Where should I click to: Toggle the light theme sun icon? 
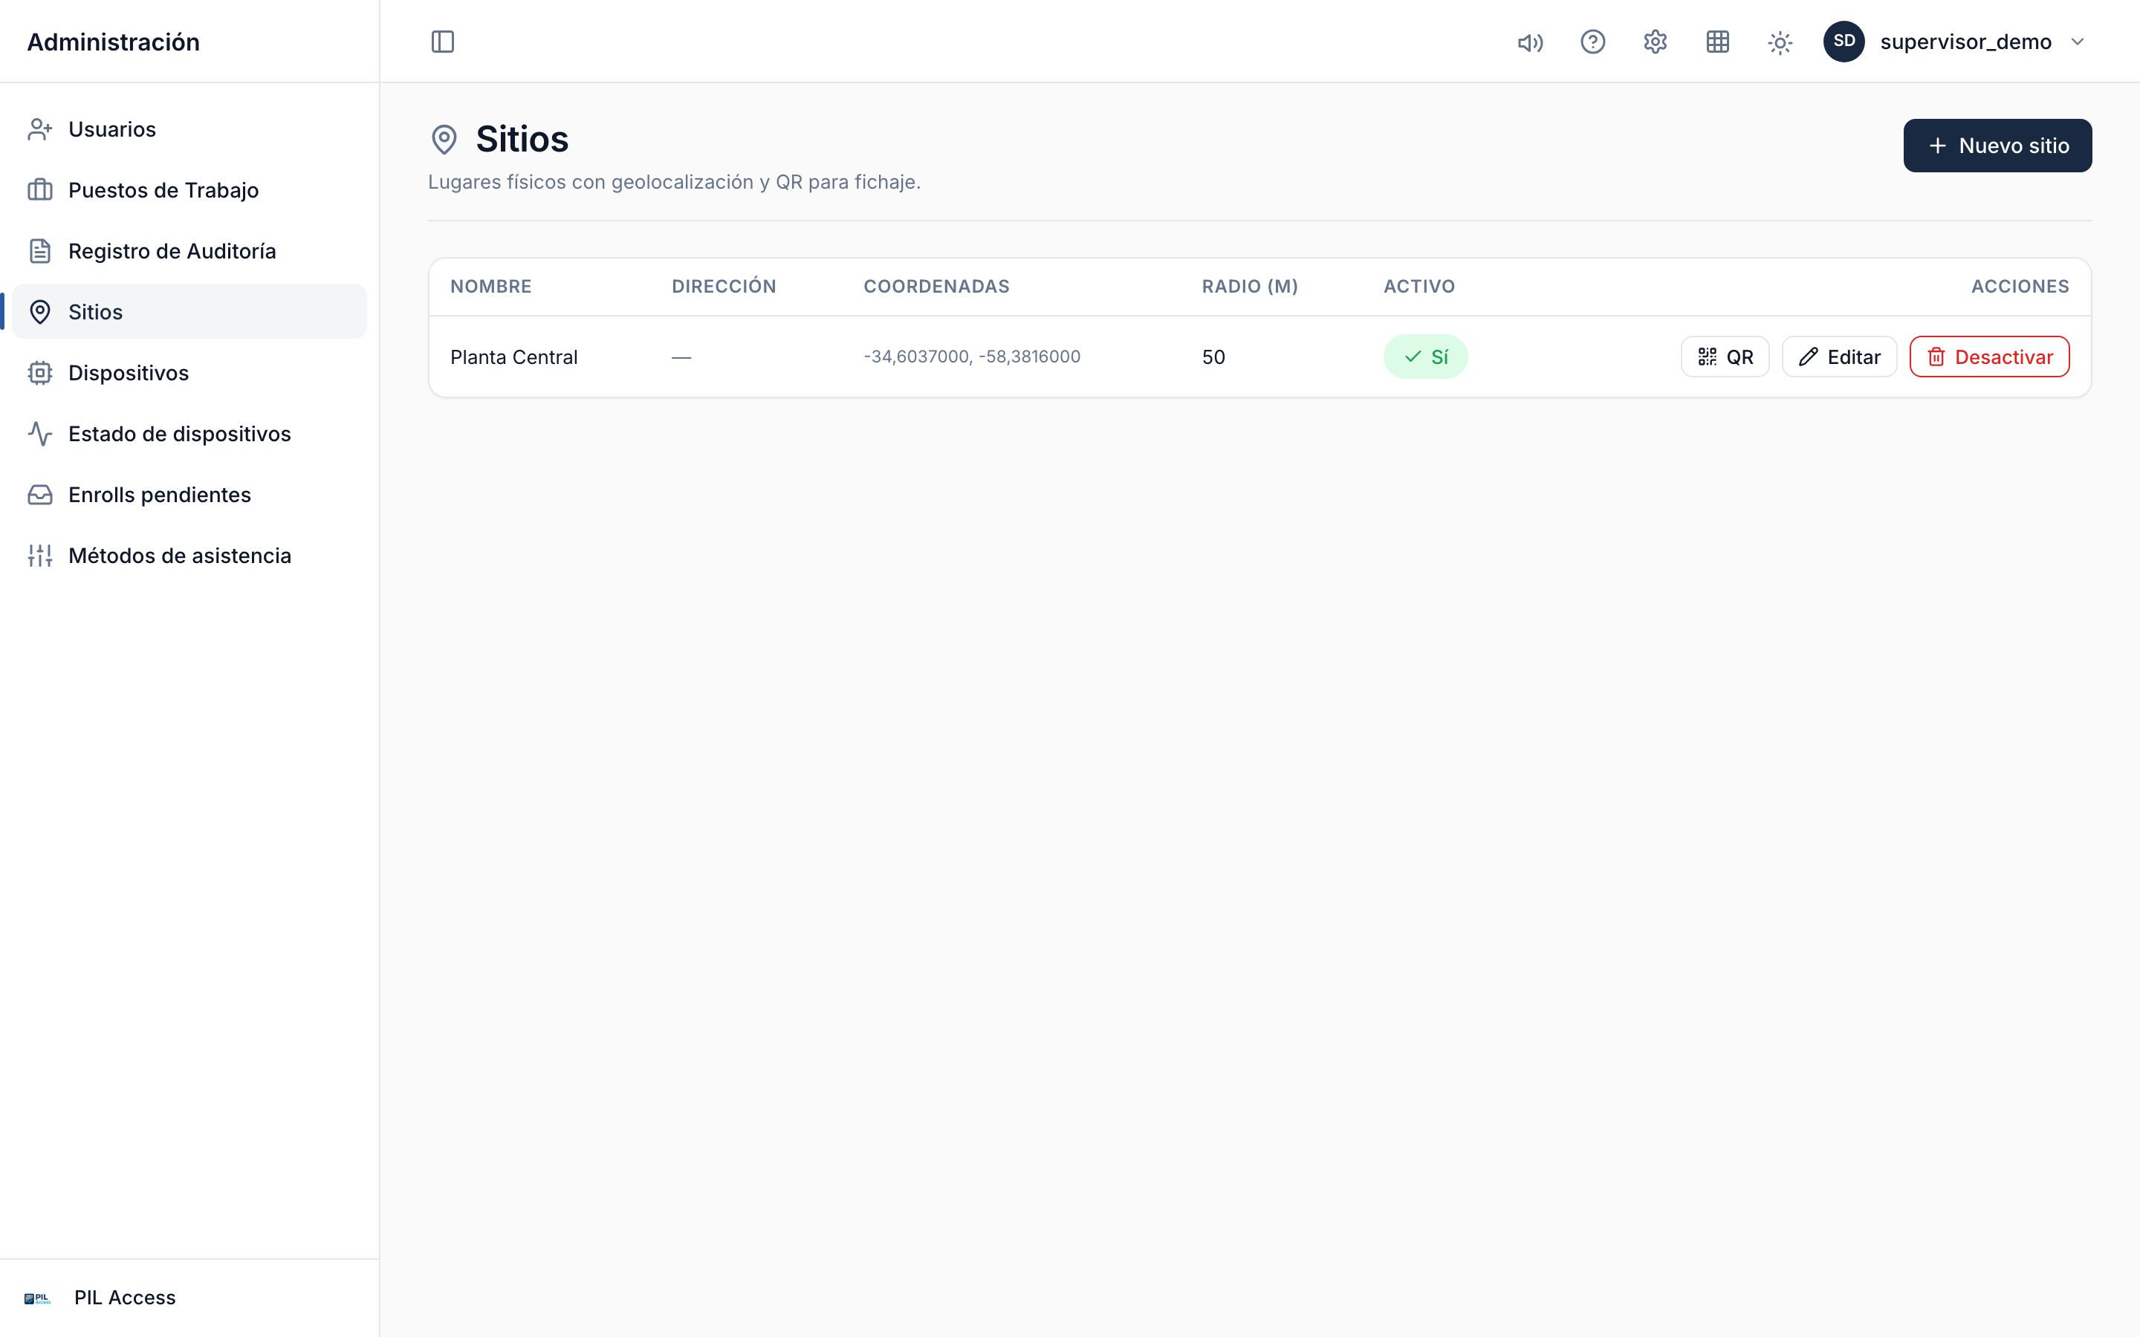1780,42
